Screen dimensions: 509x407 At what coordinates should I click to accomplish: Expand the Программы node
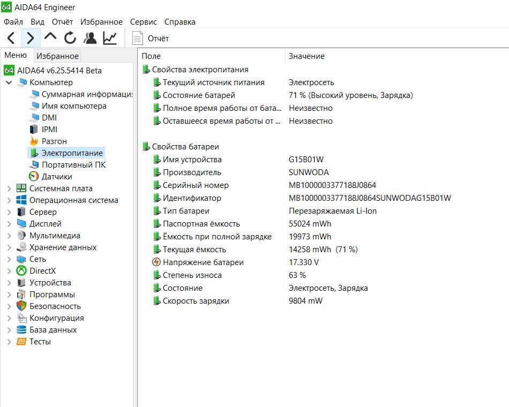9,295
